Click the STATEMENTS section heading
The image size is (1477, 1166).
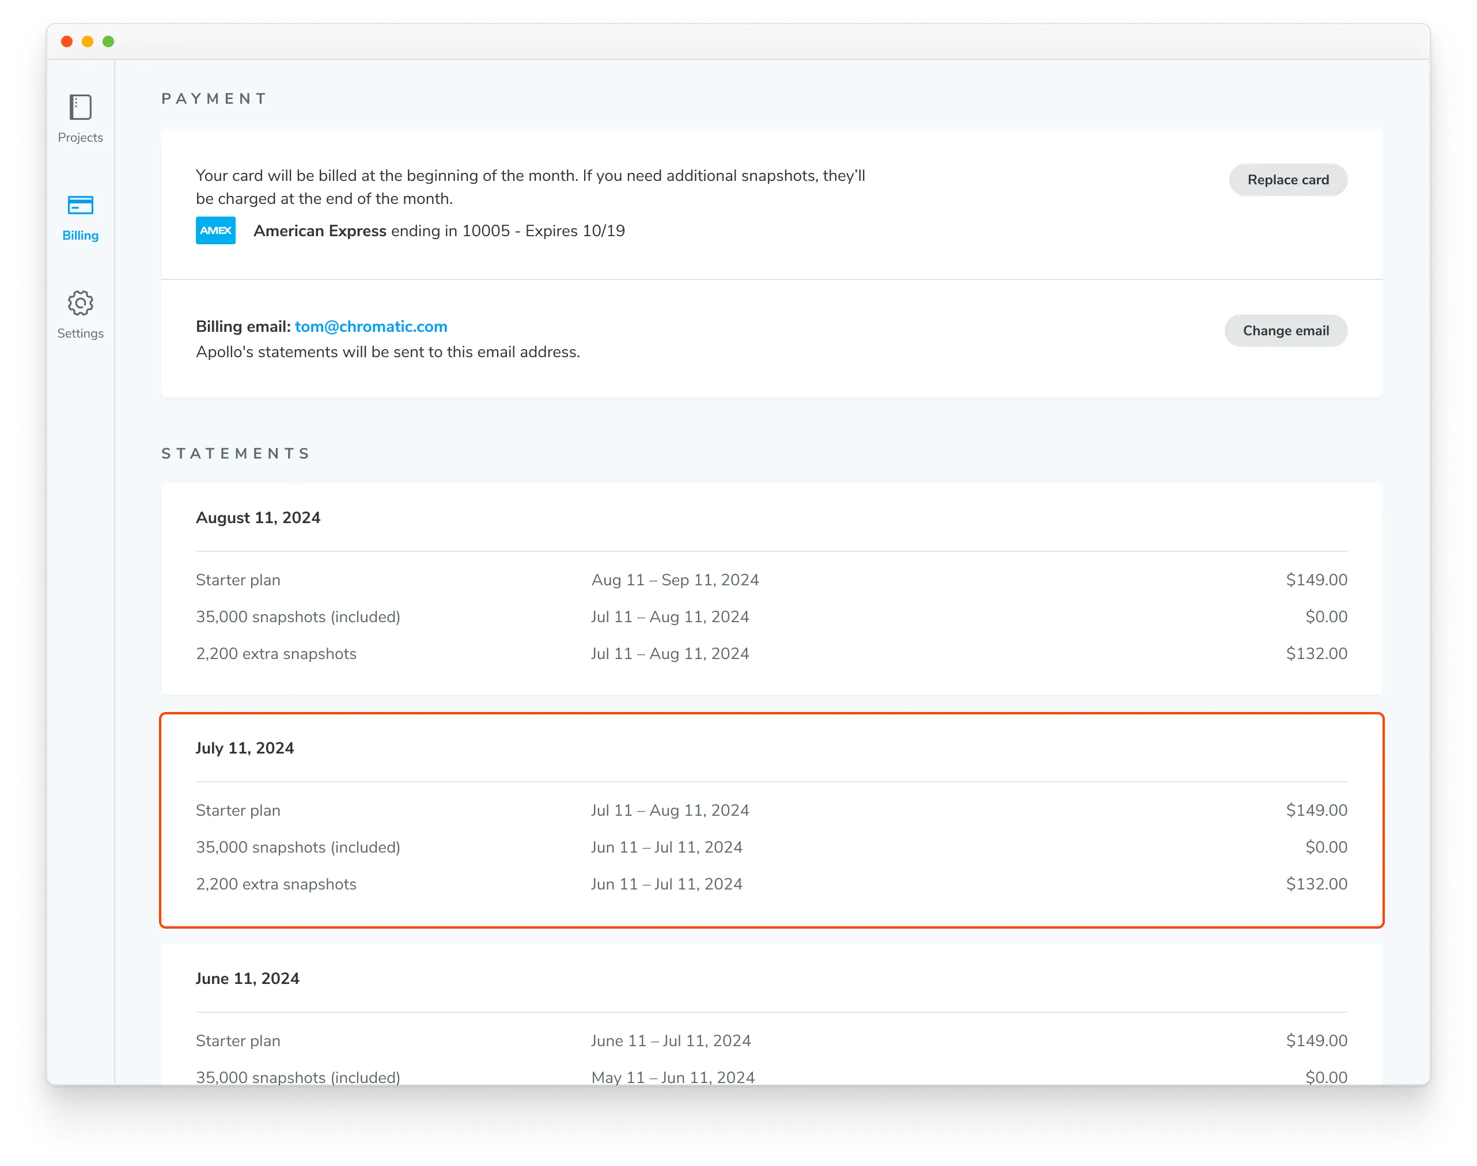pyautogui.click(x=236, y=453)
